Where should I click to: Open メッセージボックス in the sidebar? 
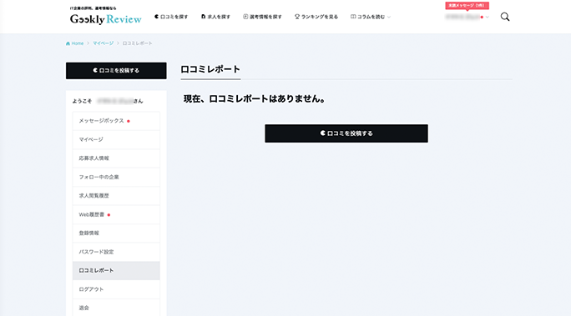click(116, 121)
